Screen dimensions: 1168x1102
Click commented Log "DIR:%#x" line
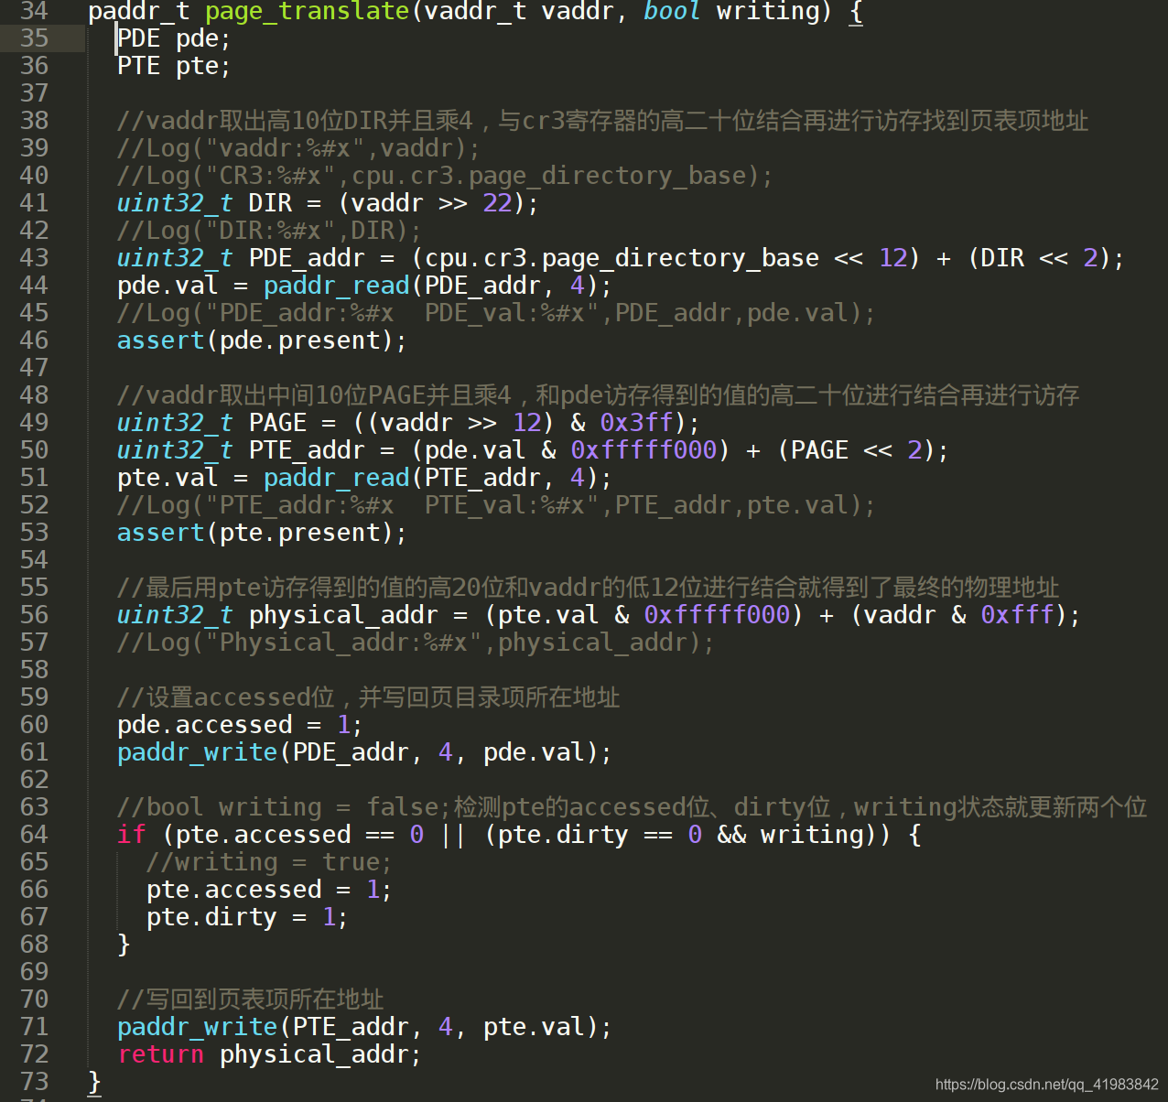(269, 231)
